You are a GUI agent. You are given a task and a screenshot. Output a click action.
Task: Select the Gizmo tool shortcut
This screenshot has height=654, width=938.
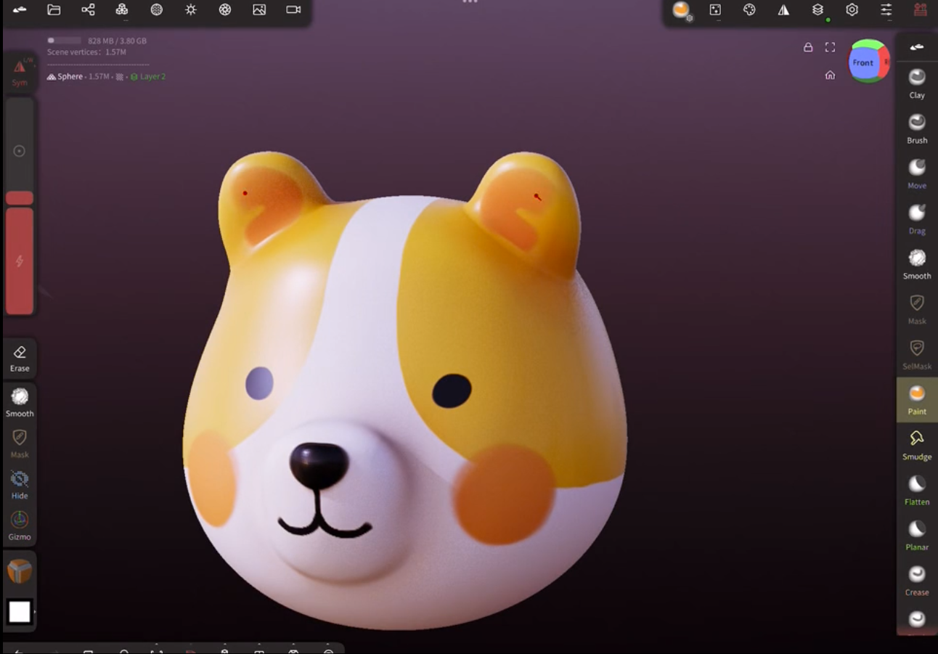[20, 526]
